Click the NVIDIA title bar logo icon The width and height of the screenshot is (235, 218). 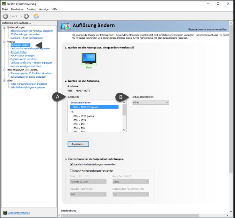click(4, 4)
